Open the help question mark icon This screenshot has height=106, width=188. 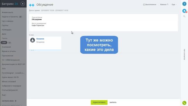184,4
